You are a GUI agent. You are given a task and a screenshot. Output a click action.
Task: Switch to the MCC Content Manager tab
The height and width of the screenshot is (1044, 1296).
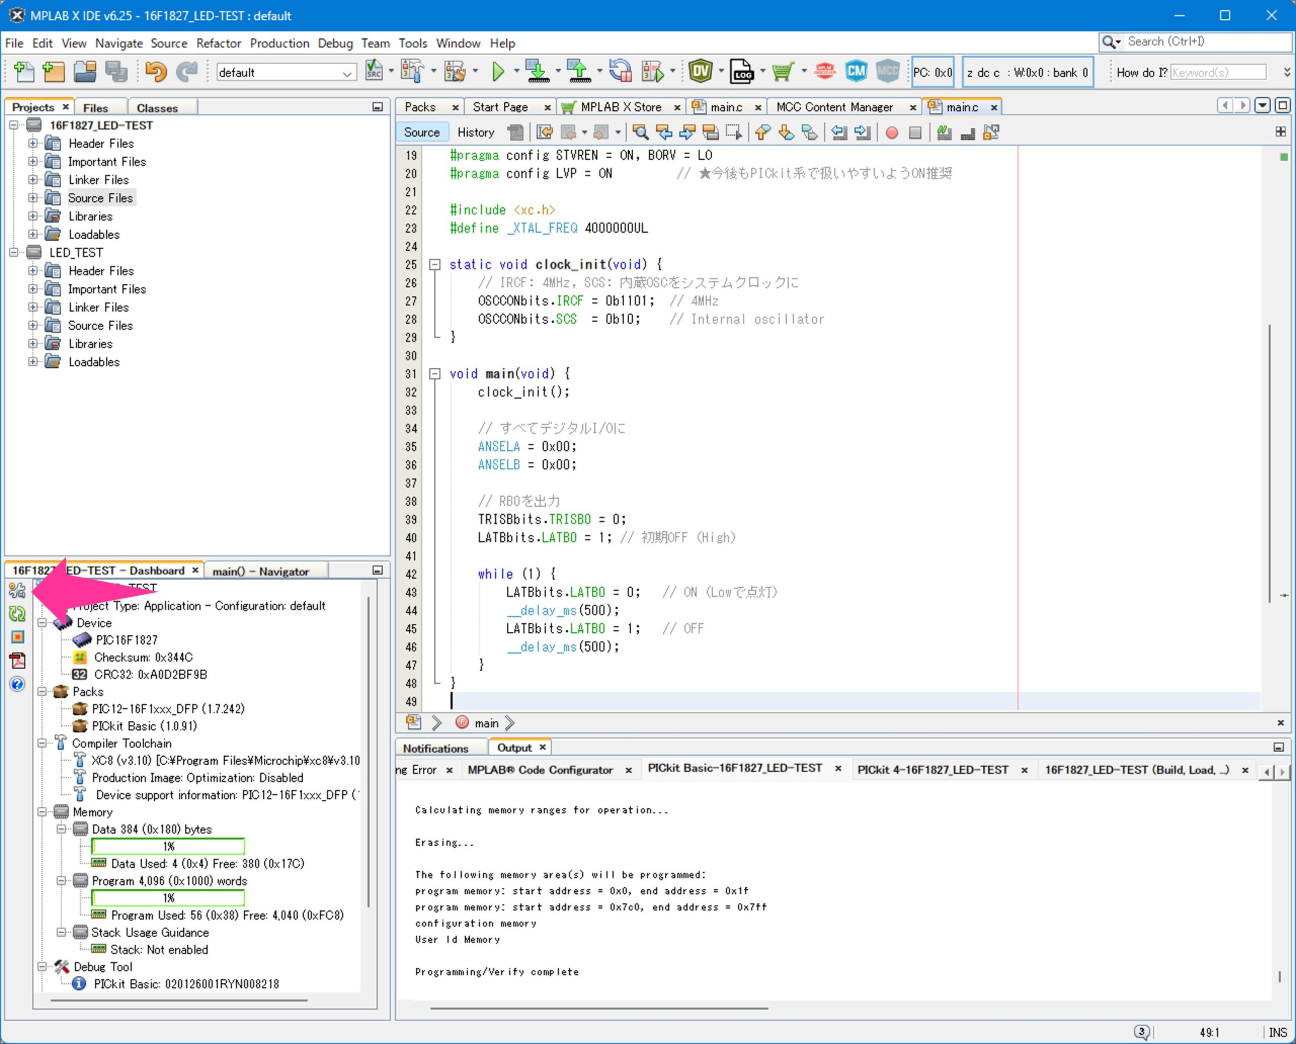[834, 107]
